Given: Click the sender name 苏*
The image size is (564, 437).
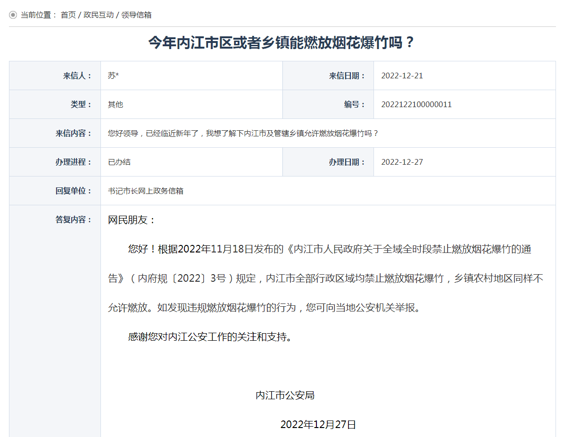Looking at the screenshot, I should pos(113,76).
